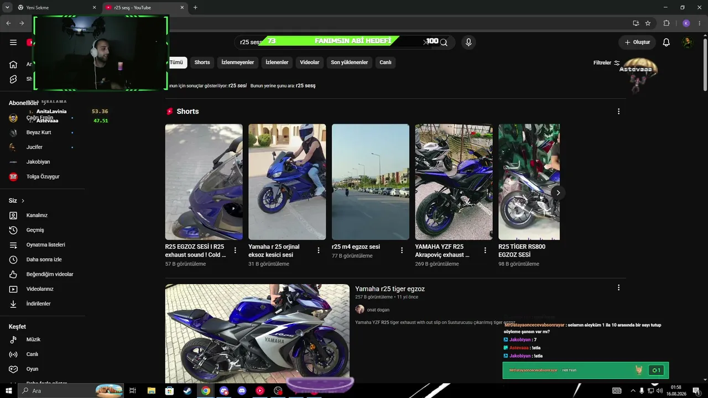Select the Videolar filter chip
708x398 pixels.
click(310, 62)
